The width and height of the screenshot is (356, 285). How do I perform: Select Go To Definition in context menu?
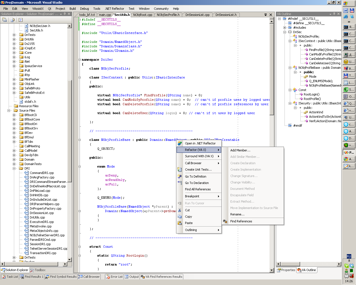pos(196,176)
